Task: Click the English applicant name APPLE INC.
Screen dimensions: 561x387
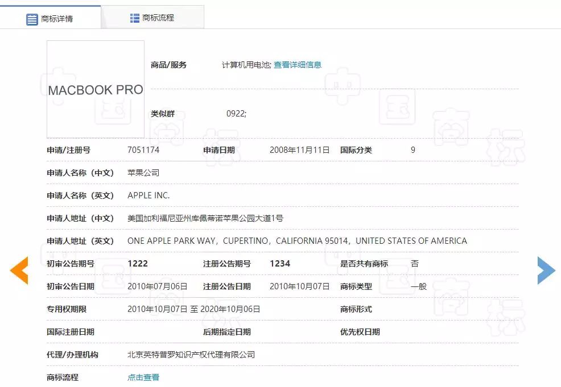Action: coord(148,195)
